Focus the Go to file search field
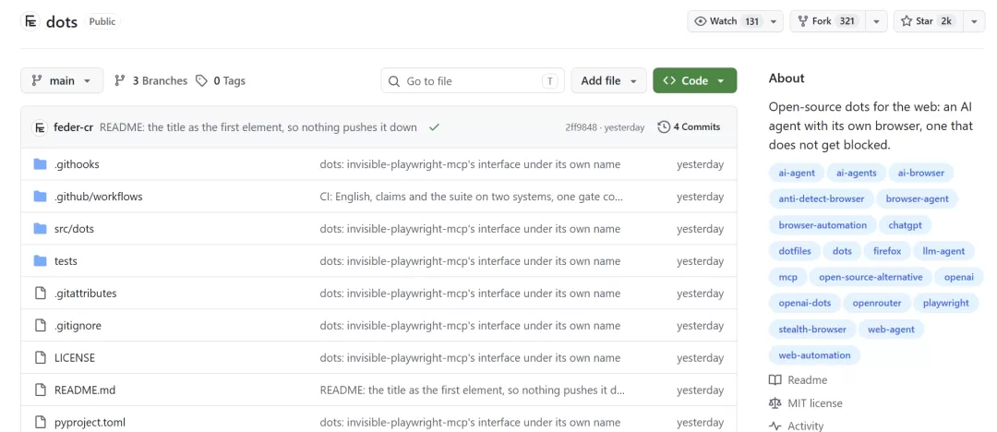This screenshot has height=432, width=997. click(473, 81)
